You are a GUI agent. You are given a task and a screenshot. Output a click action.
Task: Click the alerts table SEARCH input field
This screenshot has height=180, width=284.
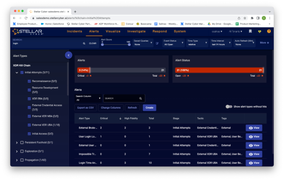121,98
